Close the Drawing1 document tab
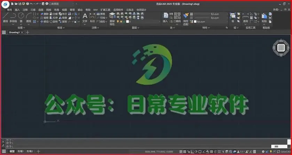292x155 pixels. (22, 33)
